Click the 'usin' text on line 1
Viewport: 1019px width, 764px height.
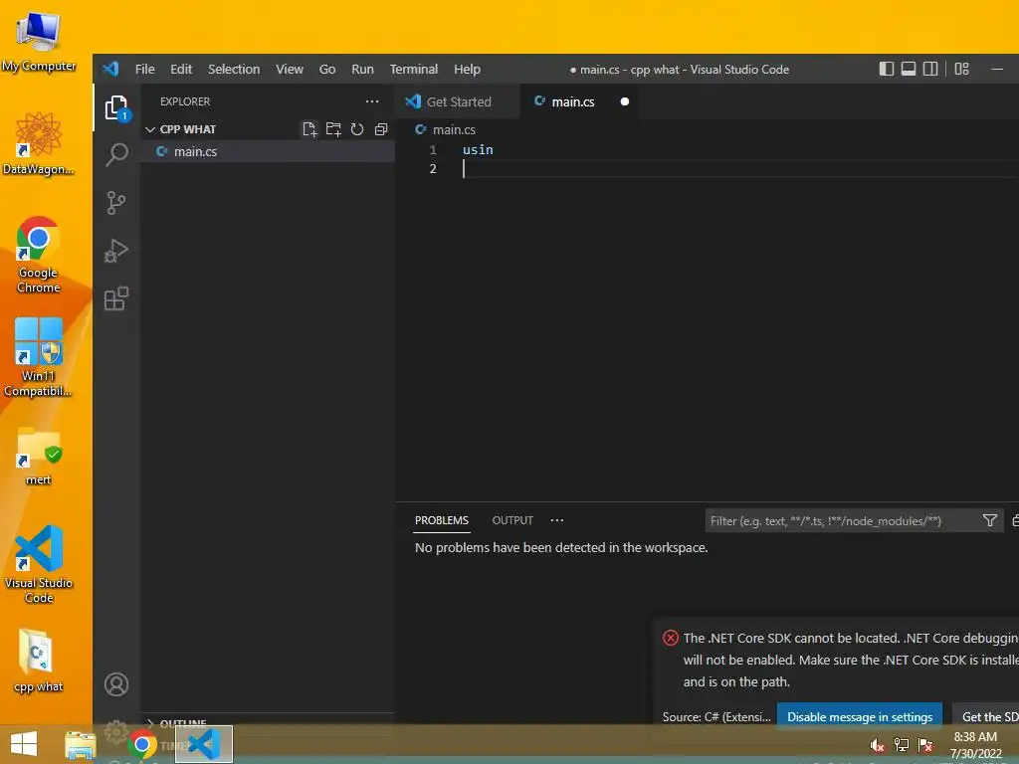click(478, 149)
